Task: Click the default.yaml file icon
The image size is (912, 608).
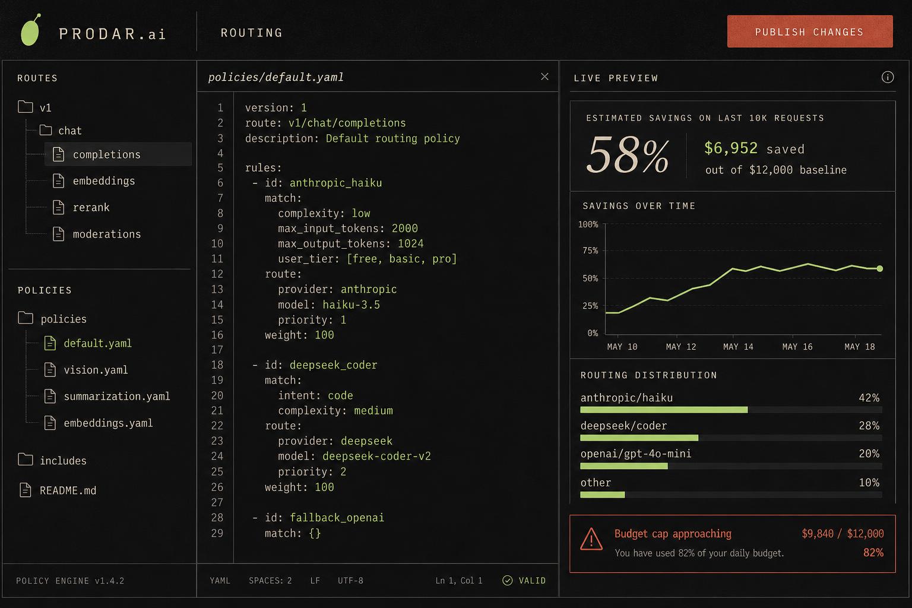Action: 50,343
